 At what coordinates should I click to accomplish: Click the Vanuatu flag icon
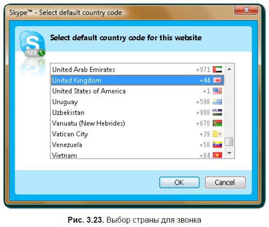coord(217,123)
